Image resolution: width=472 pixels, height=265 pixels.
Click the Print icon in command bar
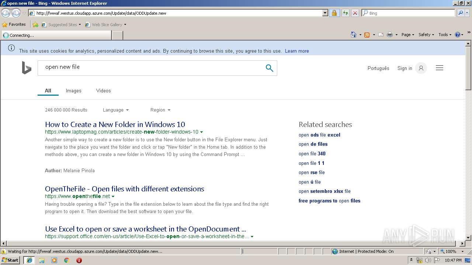(389, 35)
